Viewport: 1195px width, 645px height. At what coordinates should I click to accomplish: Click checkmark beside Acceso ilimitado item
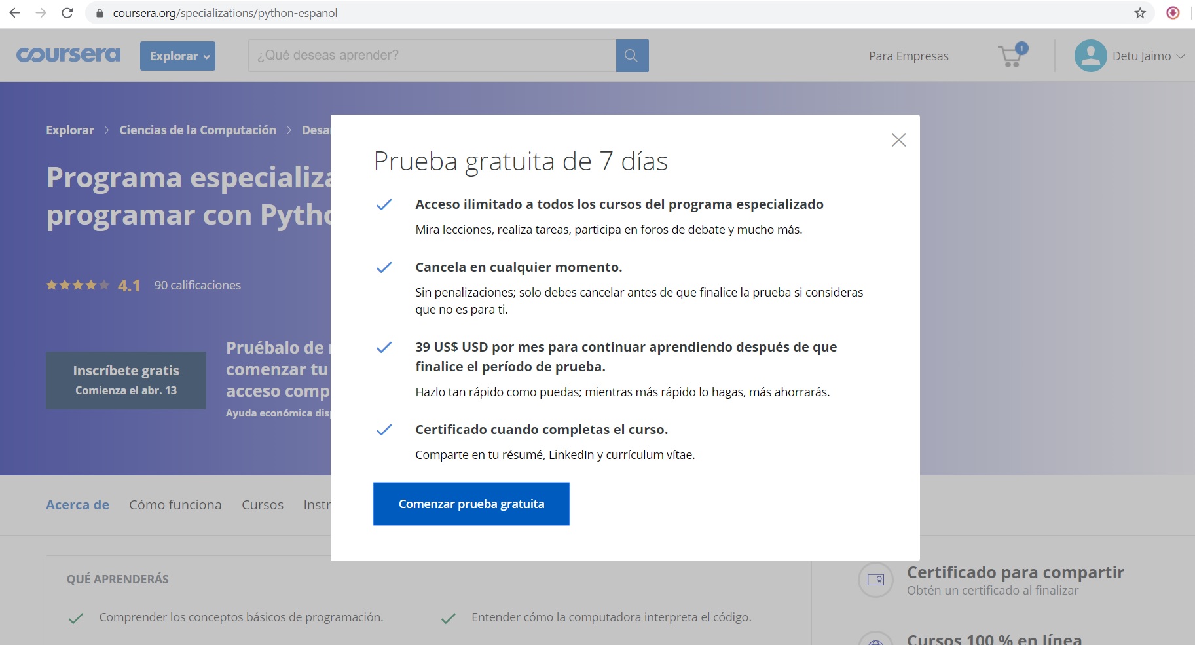384,204
